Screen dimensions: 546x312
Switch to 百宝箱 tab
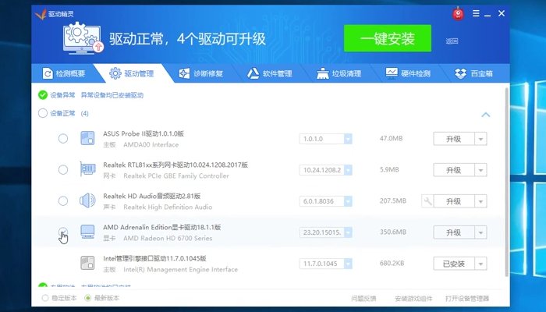click(x=474, y=73)
